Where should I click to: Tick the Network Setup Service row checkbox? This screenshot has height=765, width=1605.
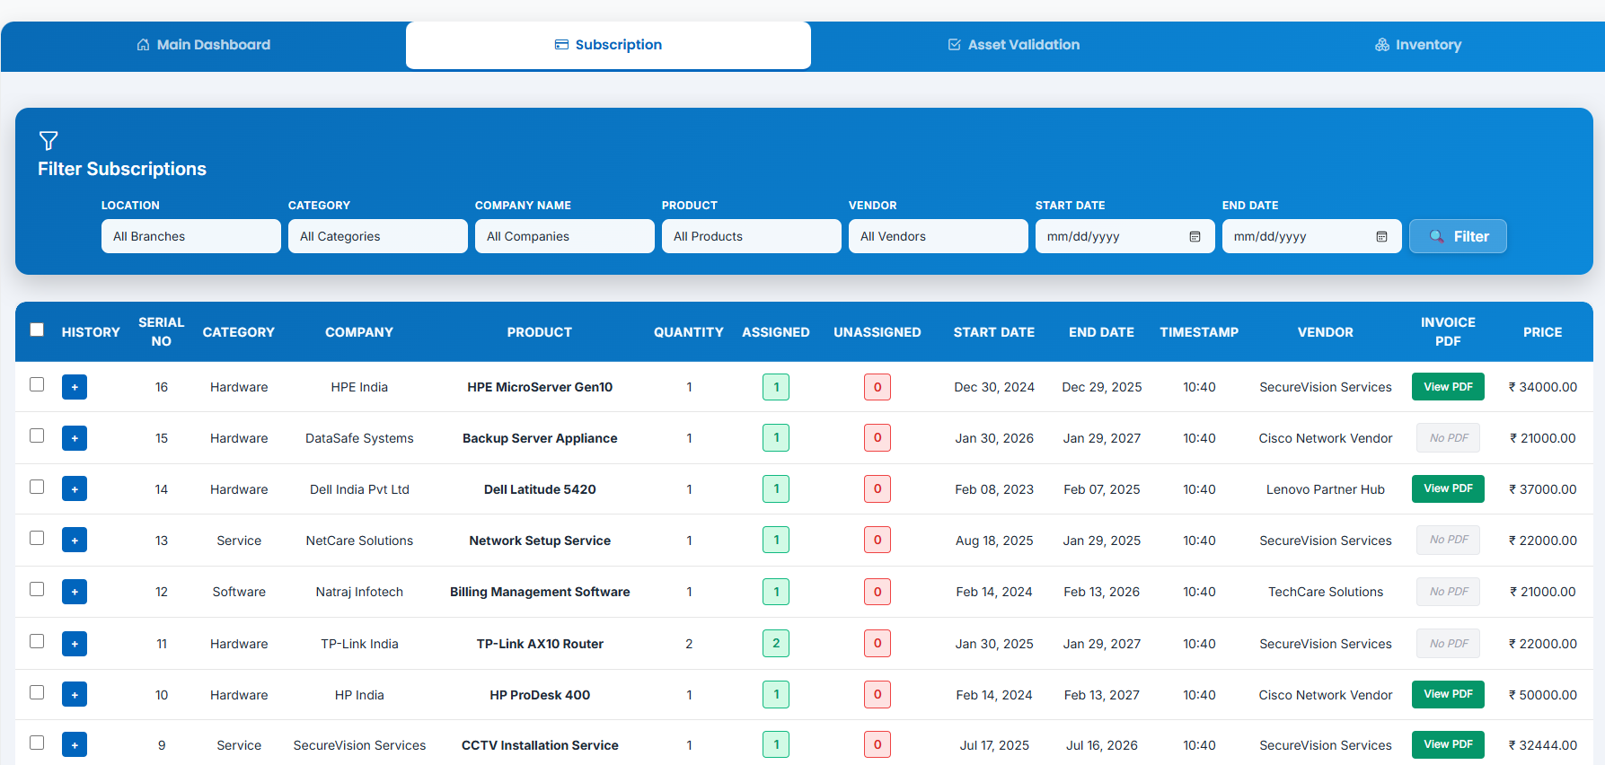(37, 538)
